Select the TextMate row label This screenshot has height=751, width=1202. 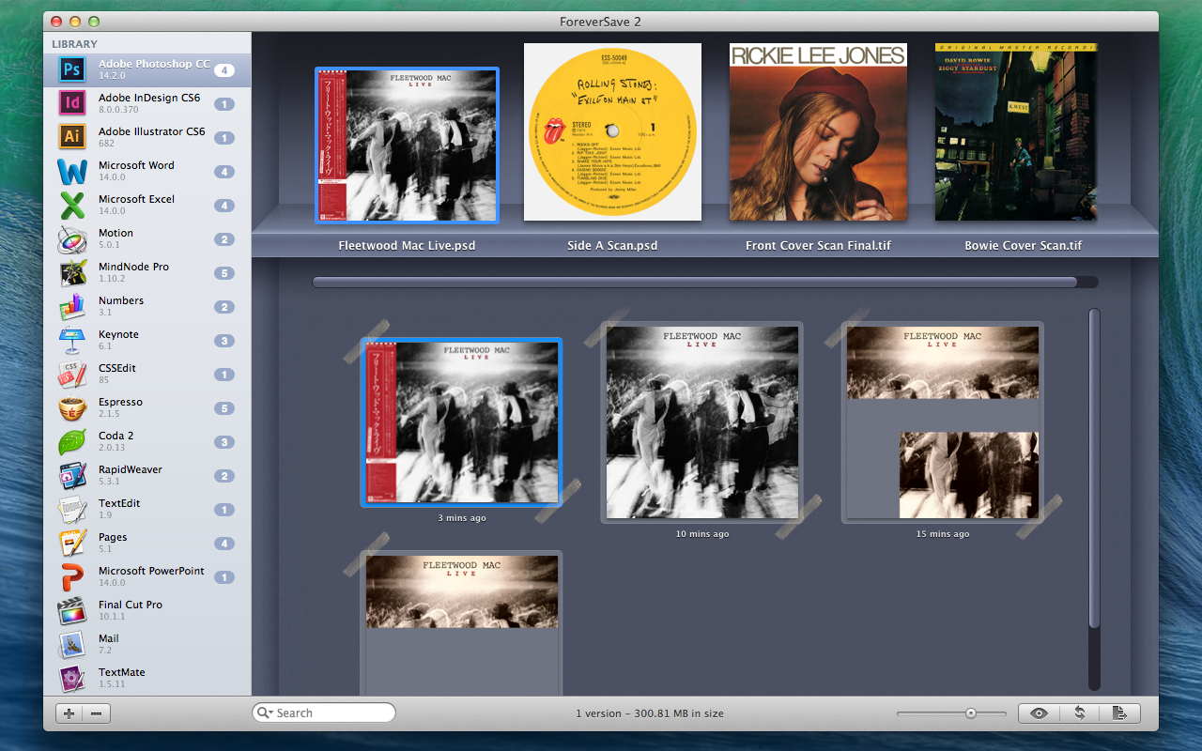coord(122,672)
